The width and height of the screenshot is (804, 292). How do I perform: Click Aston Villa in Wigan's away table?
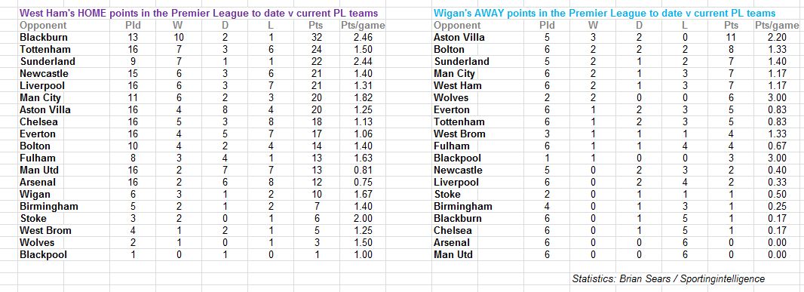pos(459,38)
